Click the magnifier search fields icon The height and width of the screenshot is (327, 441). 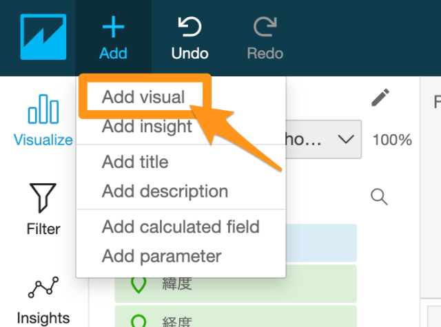pos(379,197)
